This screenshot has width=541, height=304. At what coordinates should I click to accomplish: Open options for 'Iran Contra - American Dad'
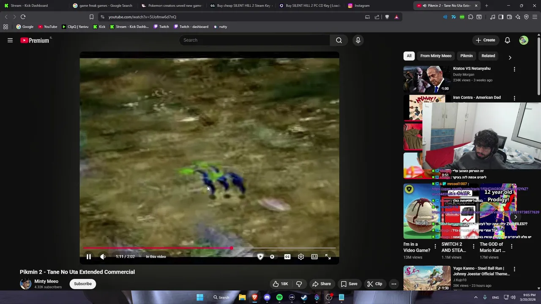(x=514, y=98)
